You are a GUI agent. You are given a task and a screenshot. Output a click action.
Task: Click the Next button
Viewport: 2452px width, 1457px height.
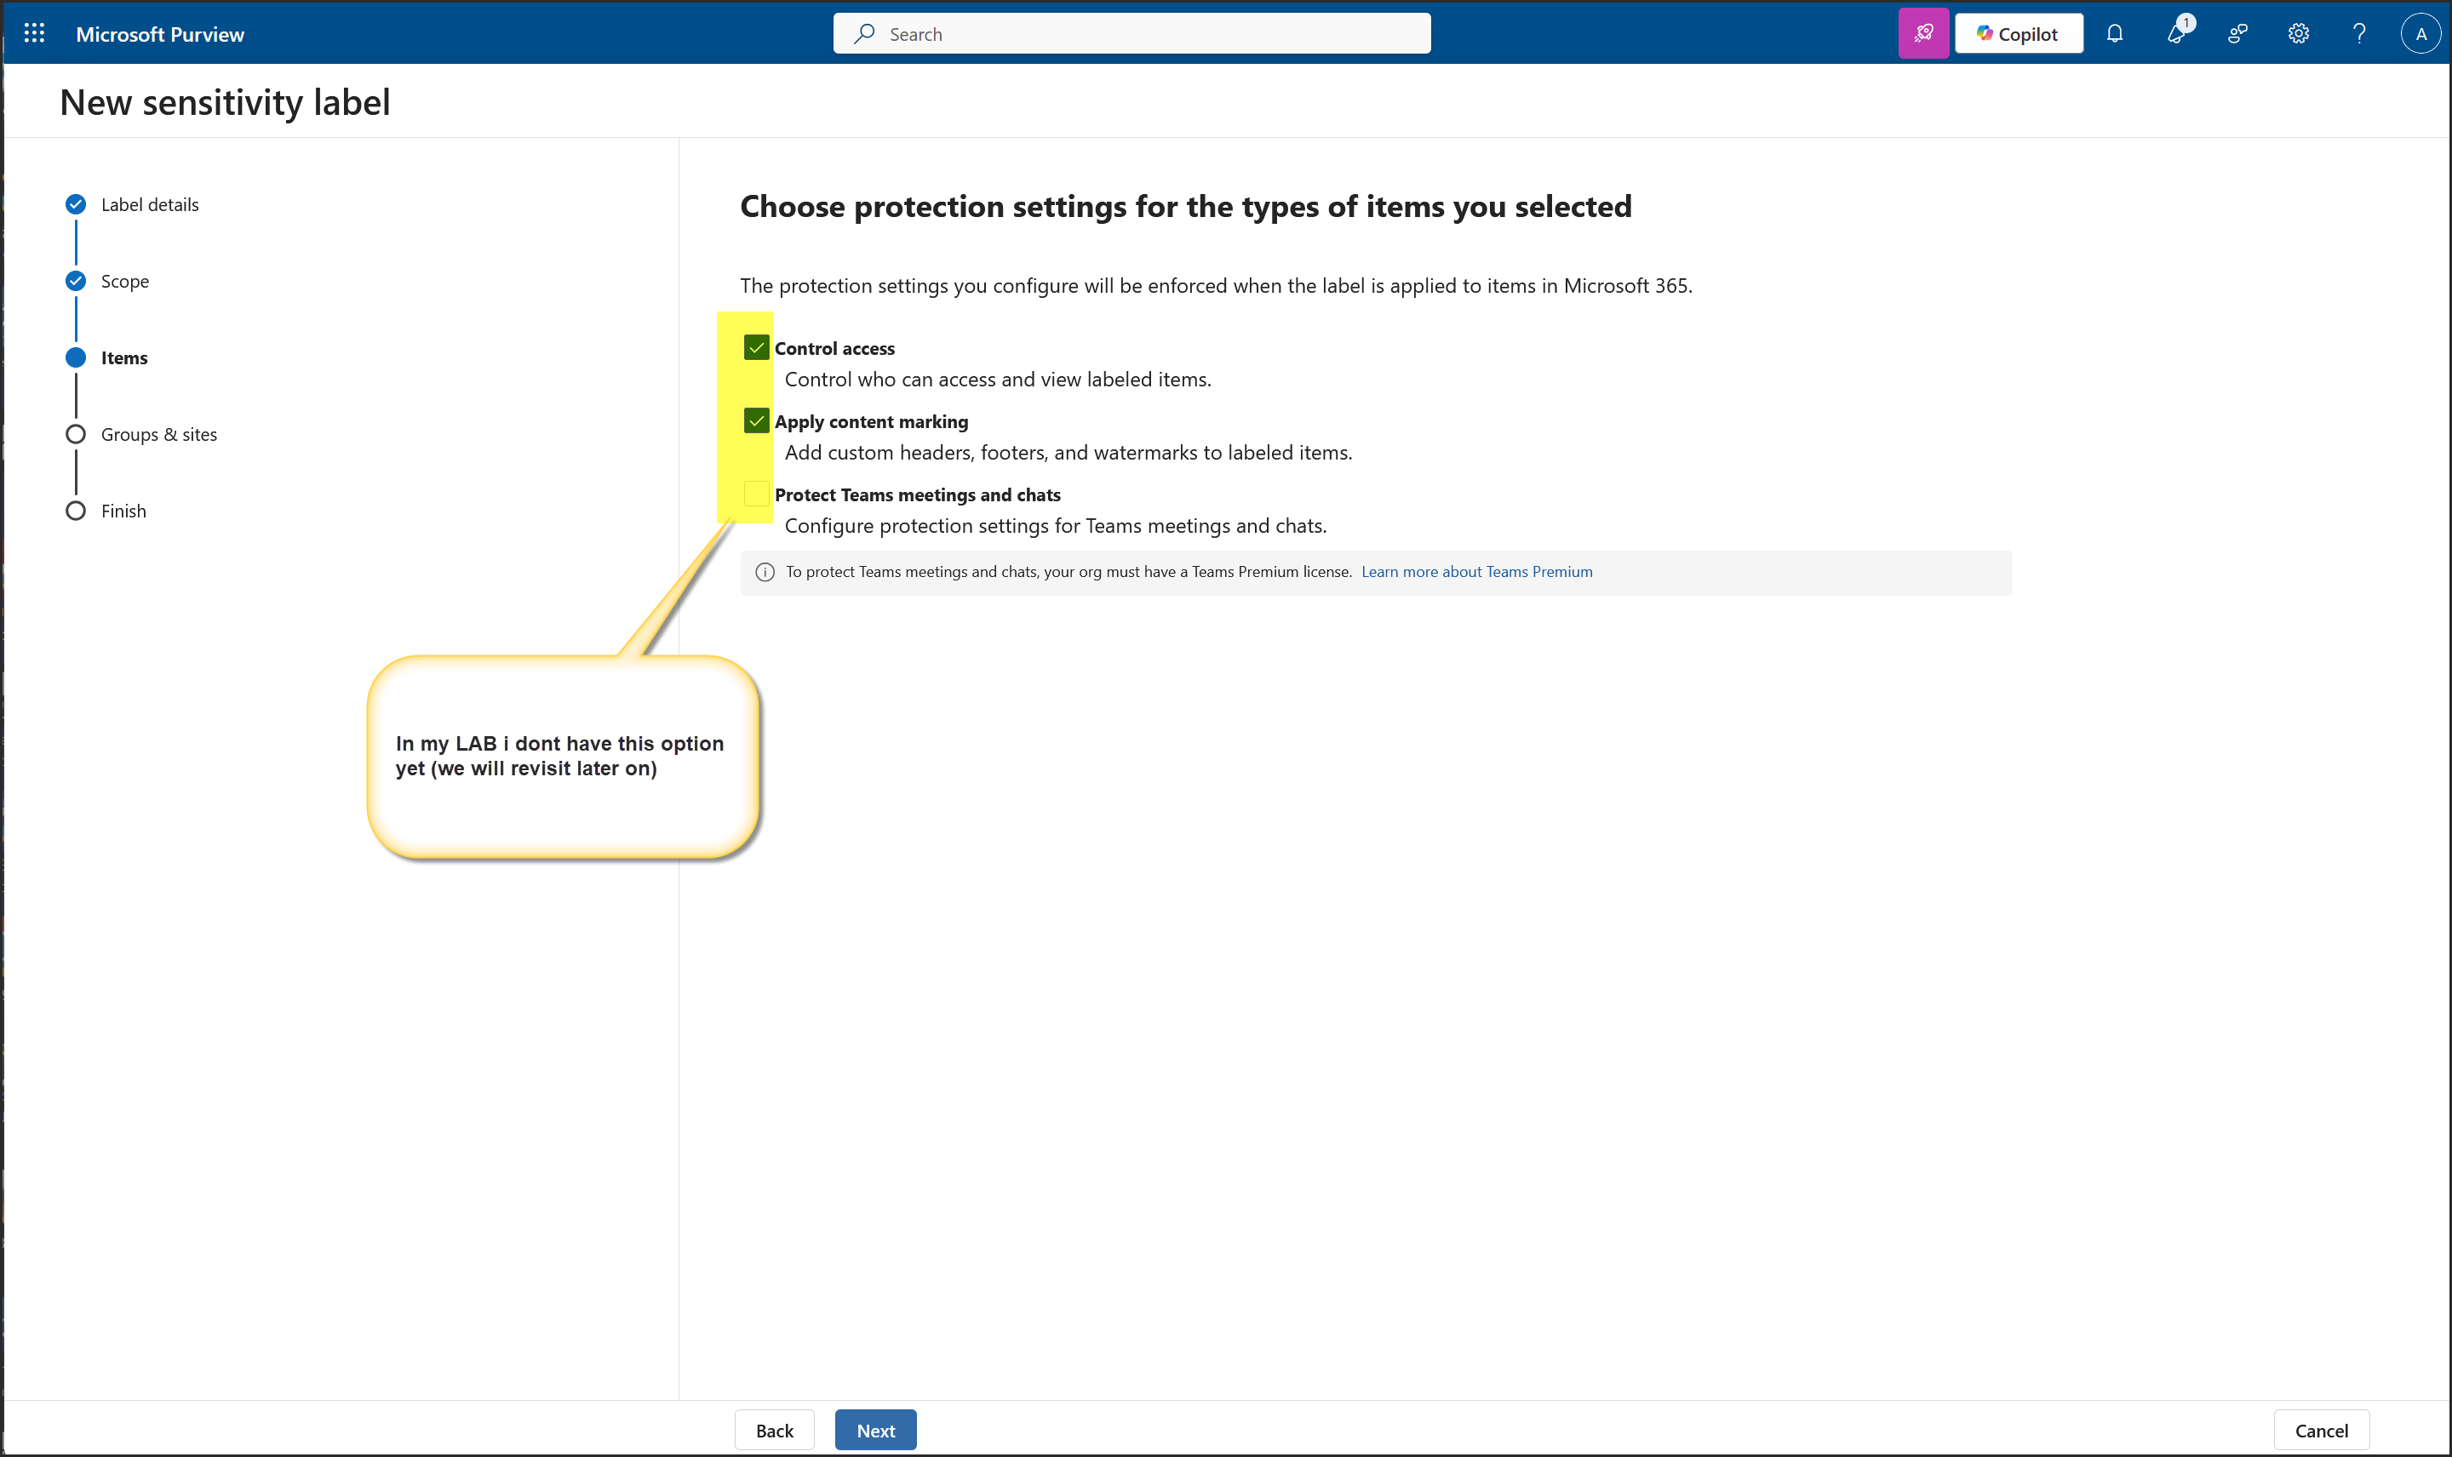(x=875, y=1430)
